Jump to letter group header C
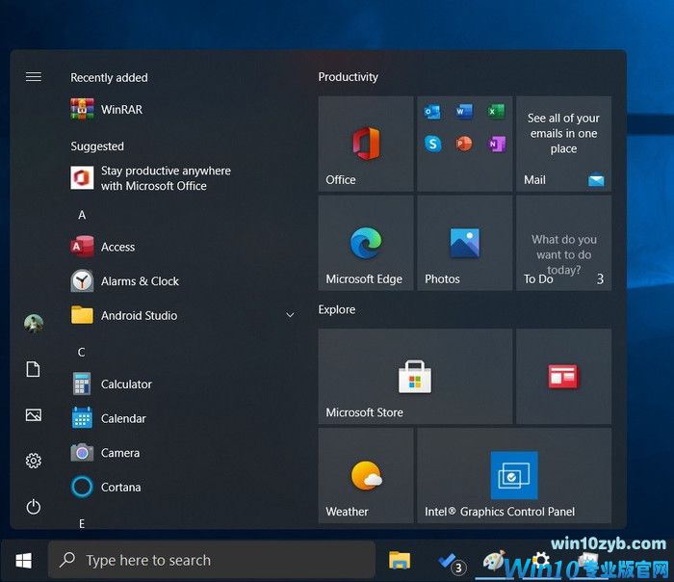This screenshot has width=674, height=582. [x=82, y=352]
